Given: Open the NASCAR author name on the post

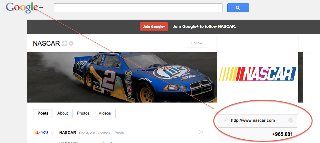Looking at the screenshot, I should pos(68,133).
